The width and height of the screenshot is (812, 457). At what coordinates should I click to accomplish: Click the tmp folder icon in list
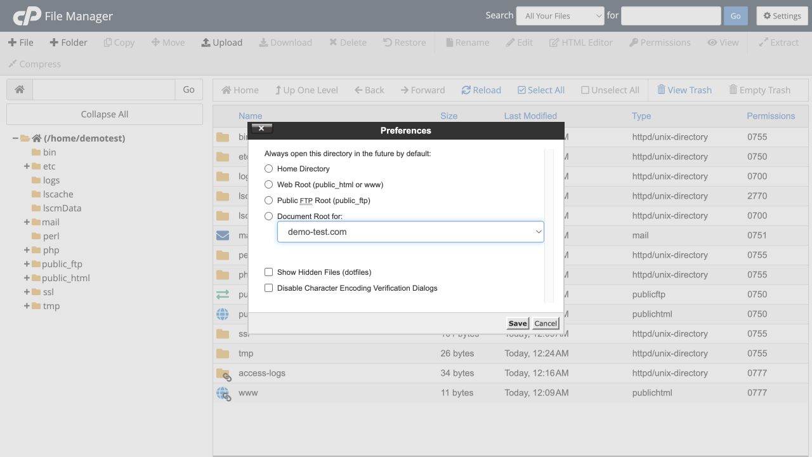click(223, 354)
